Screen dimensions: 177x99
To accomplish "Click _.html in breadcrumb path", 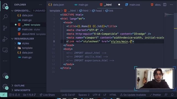I will pyautogui.click(x=70, y=11).
